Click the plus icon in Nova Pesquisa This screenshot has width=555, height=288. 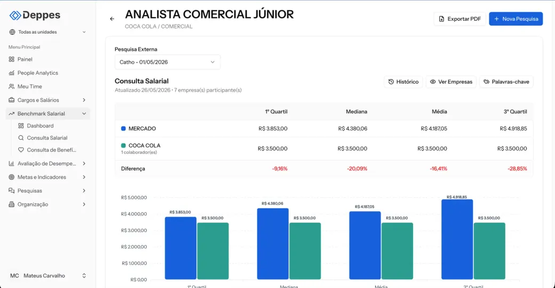coord(497,19)
